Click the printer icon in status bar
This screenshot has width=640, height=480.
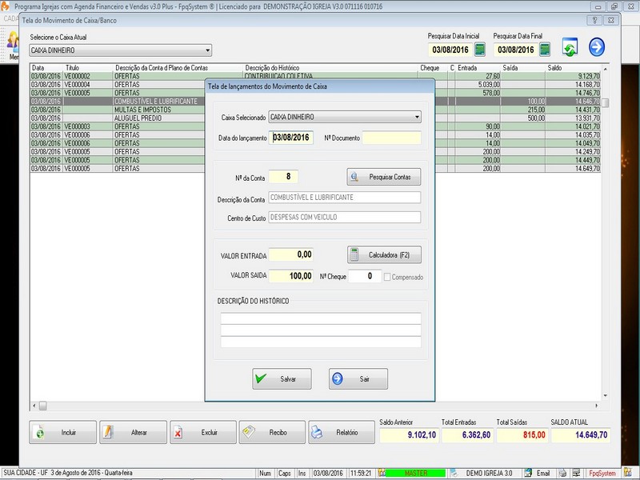point(563,473)
